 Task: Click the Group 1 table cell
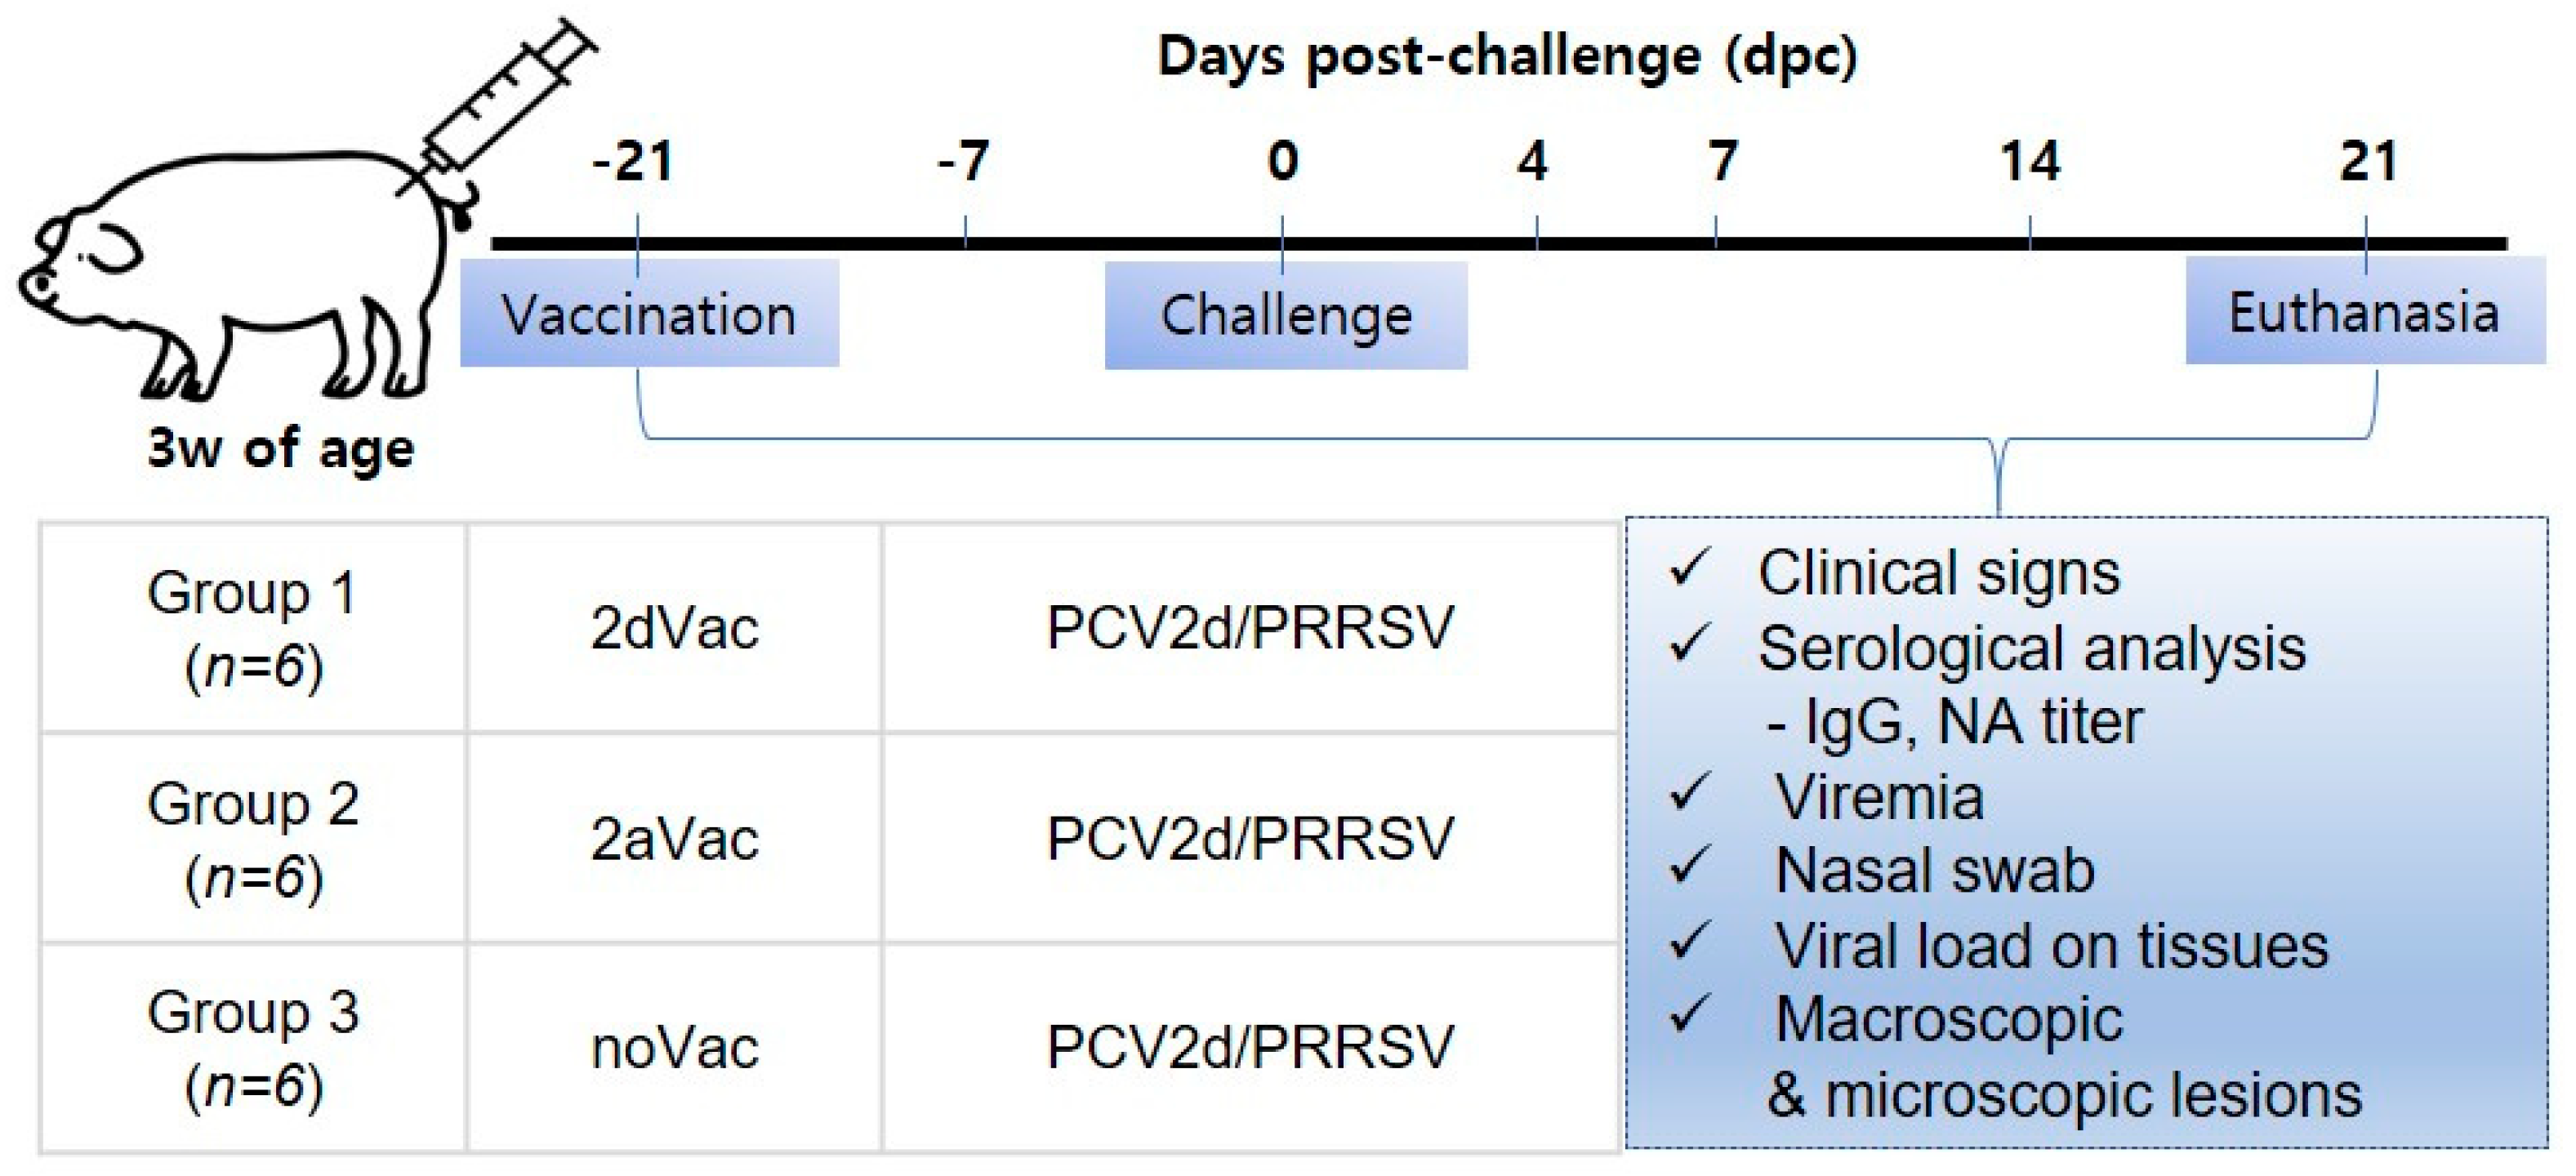(253, 629)
